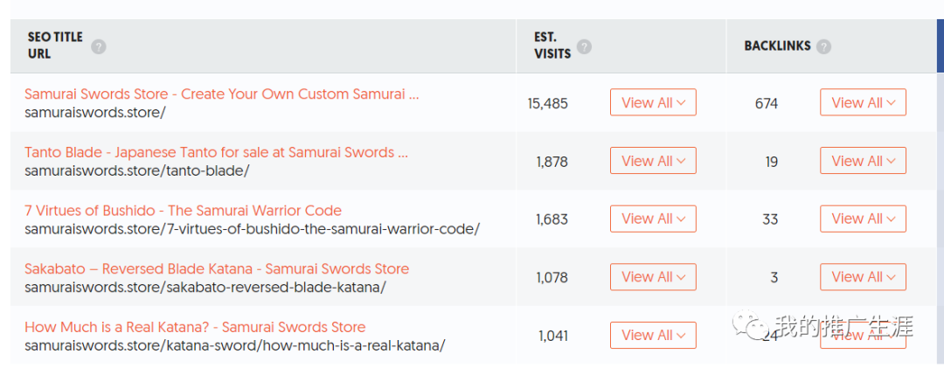Open Sakabato Reversed Blade Katana title link

[x=217, y=269]
